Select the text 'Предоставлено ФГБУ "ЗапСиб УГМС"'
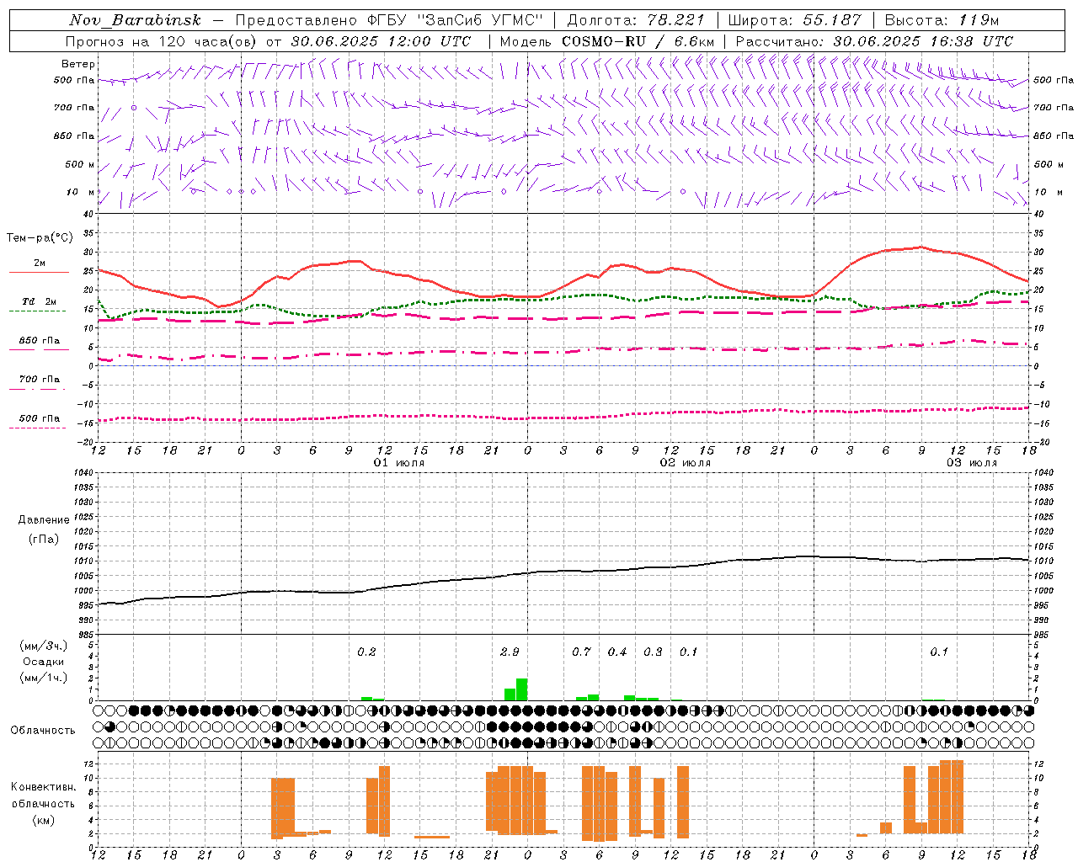 coord(389,20)
